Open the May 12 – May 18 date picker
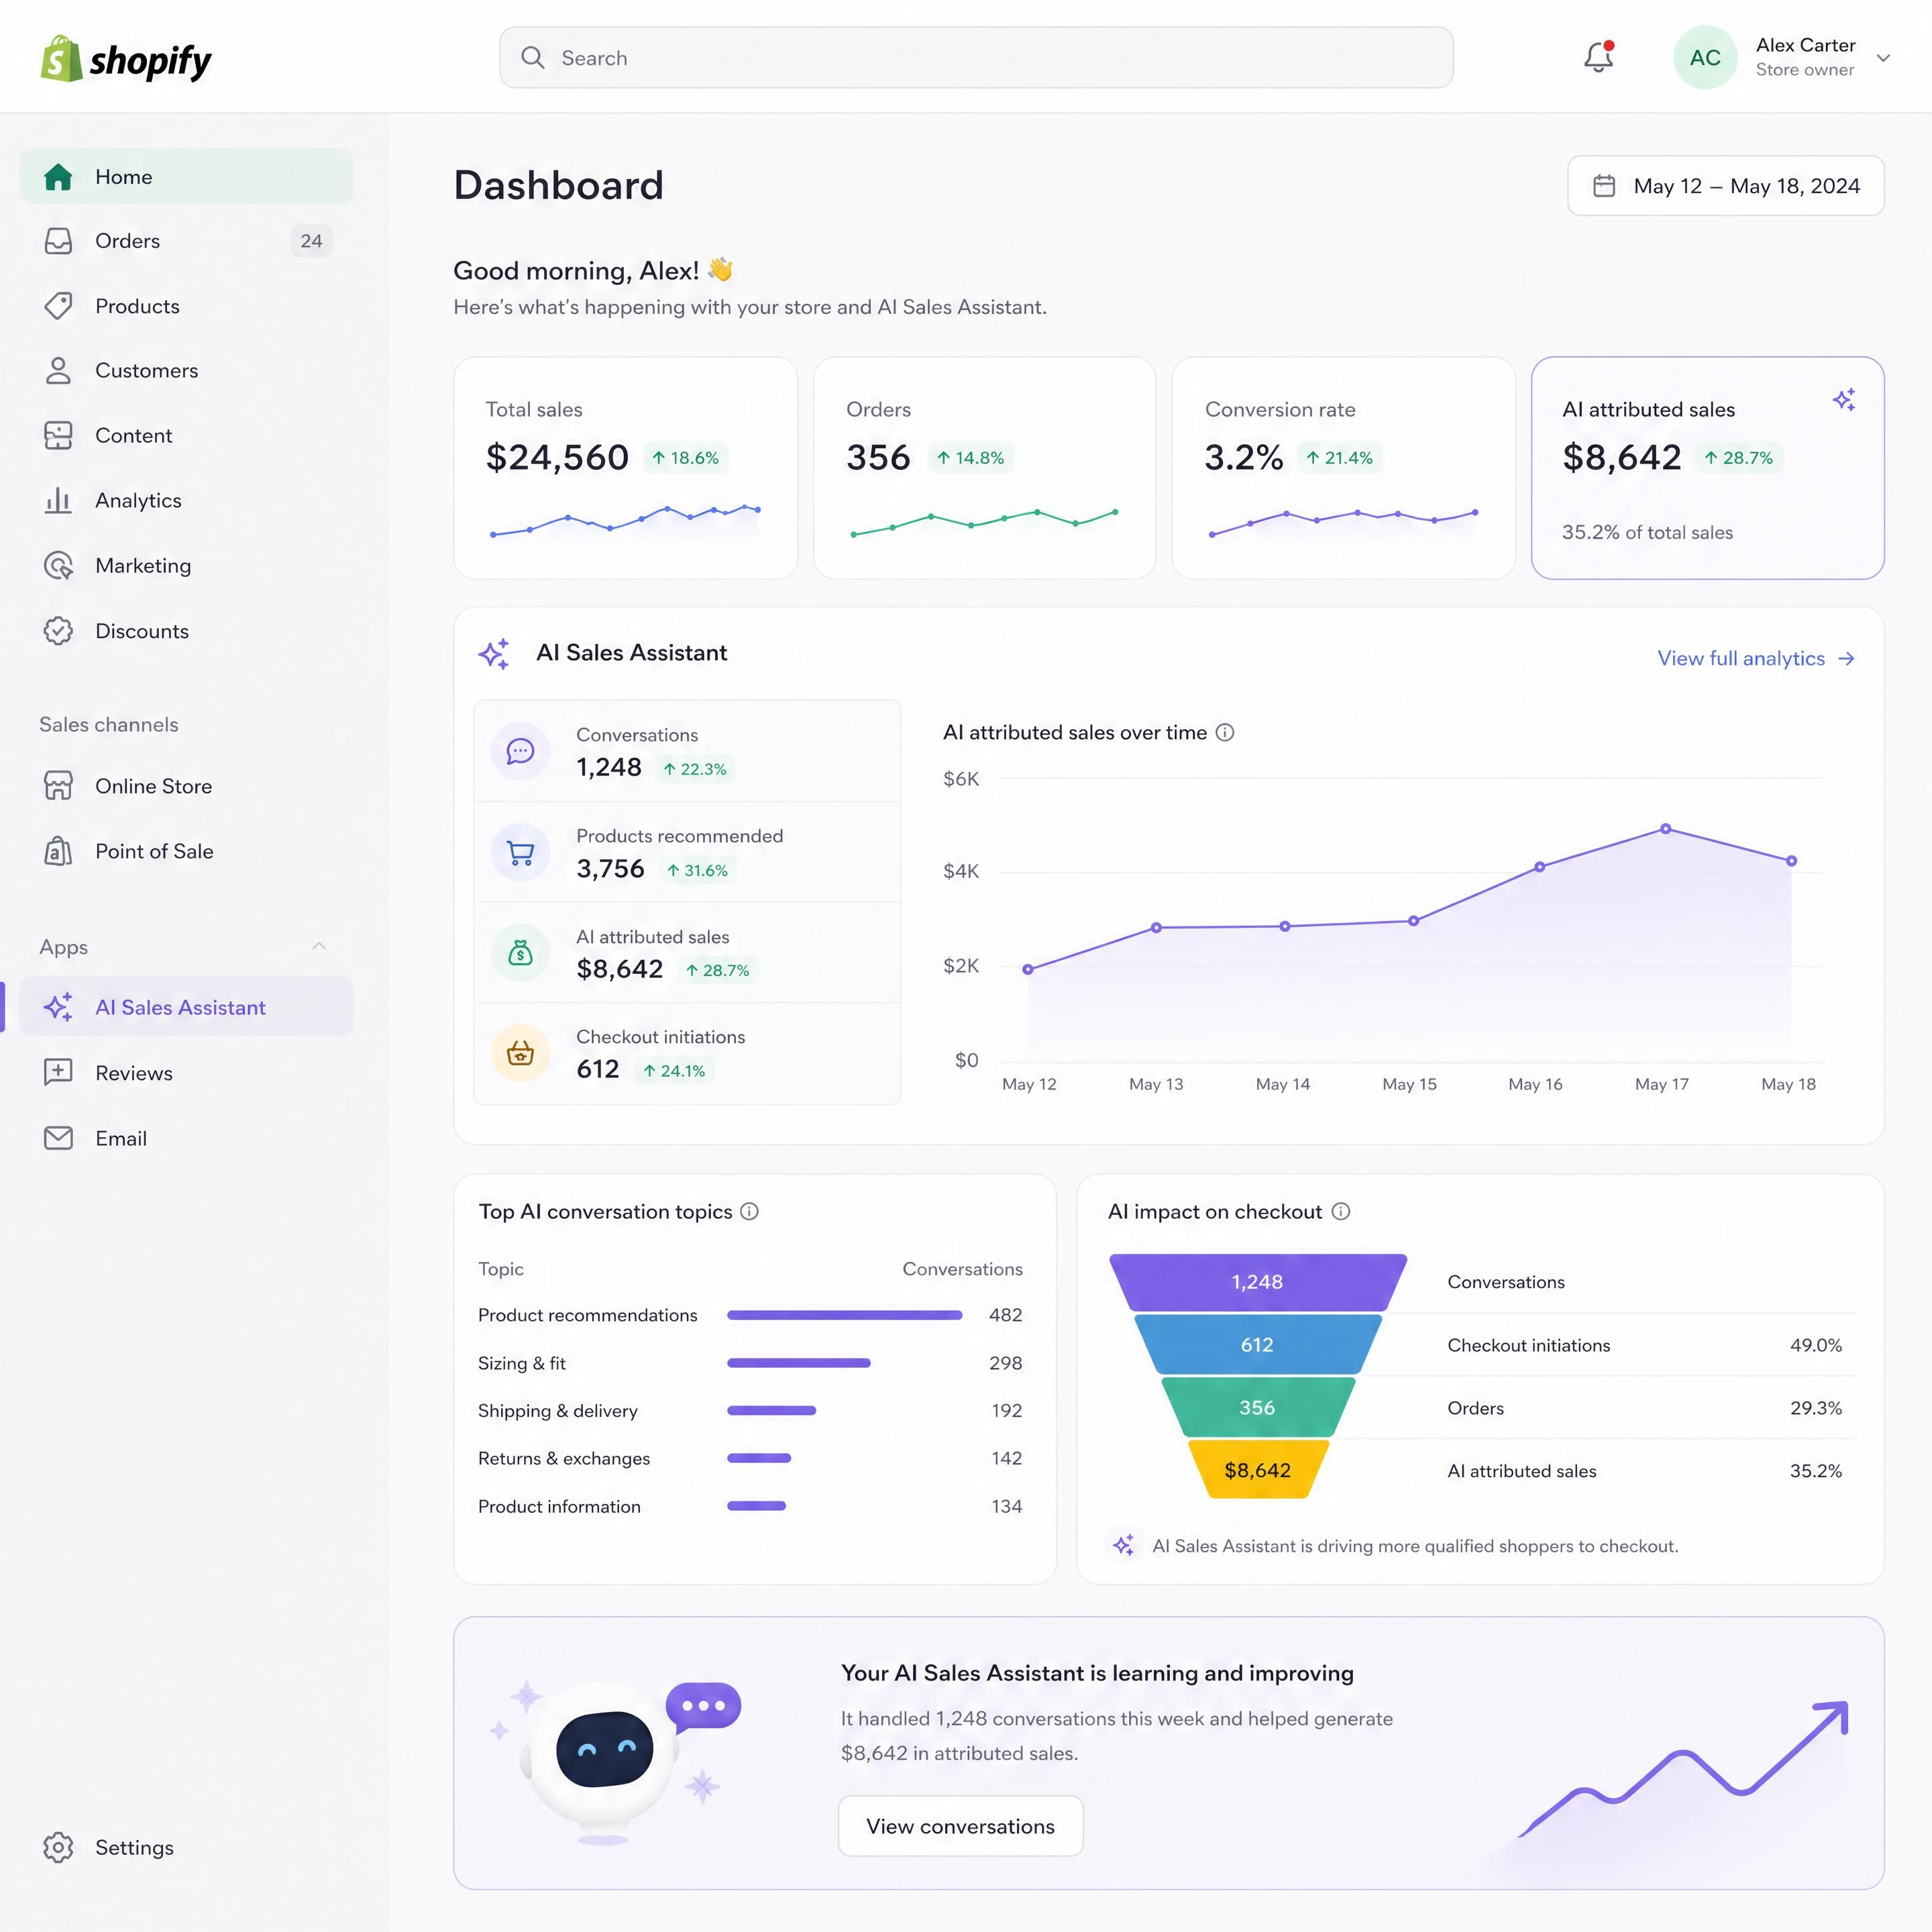Screen dimensions: 1932x1932 click(x=1725, y=186)
